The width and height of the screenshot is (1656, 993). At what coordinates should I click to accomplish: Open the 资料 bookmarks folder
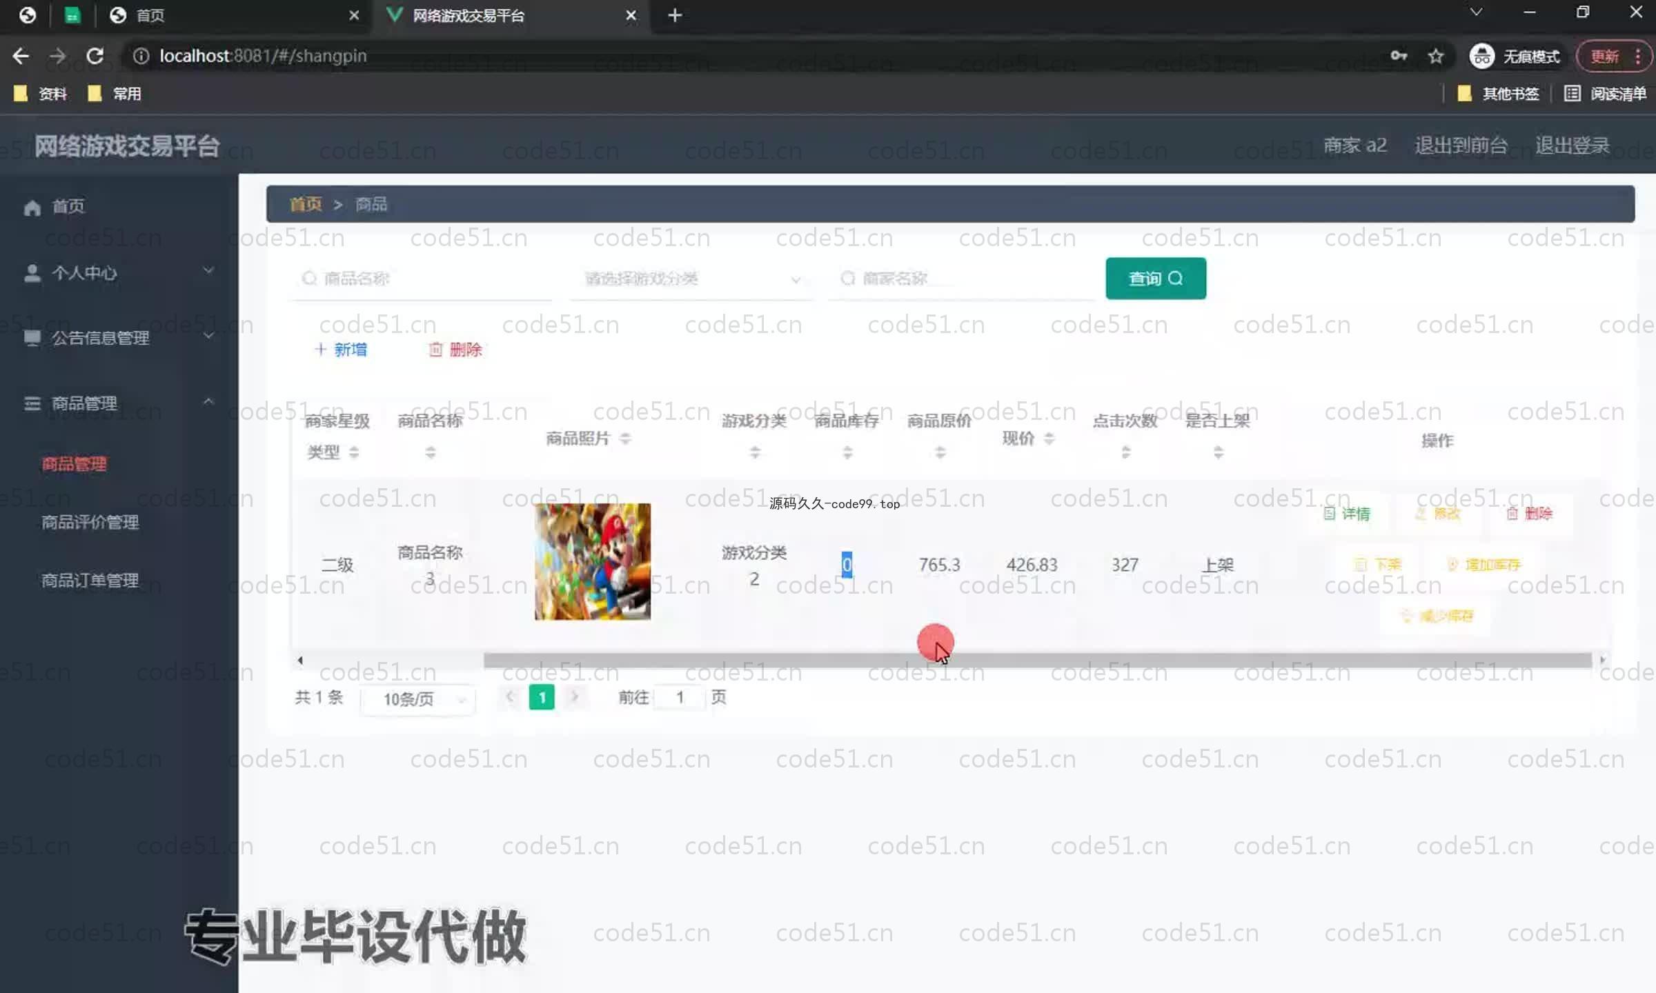pos(41,94)
